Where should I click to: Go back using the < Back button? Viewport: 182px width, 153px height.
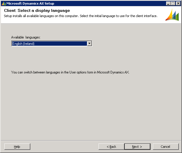(x=111, y=147)
